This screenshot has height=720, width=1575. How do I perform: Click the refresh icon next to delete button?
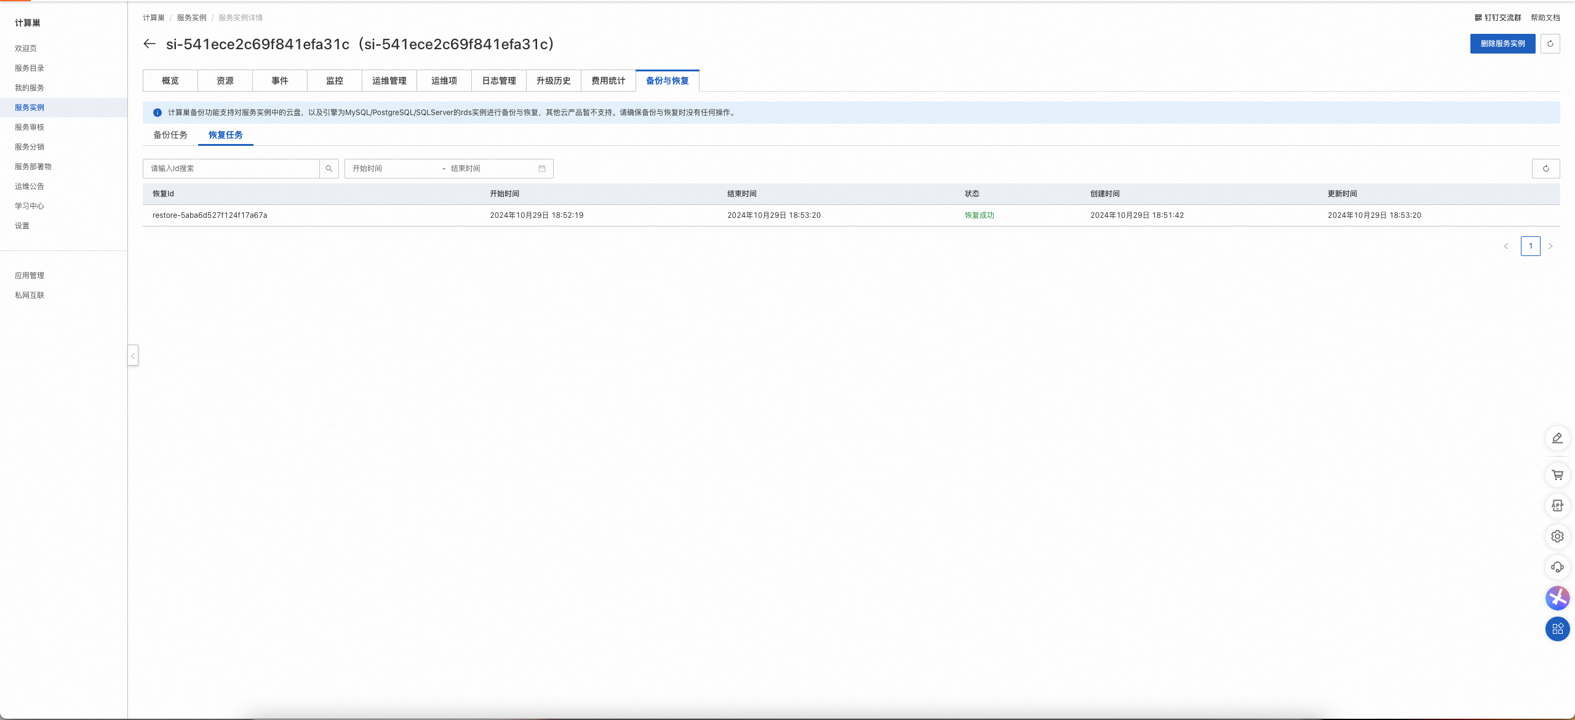pos(1550,44)
